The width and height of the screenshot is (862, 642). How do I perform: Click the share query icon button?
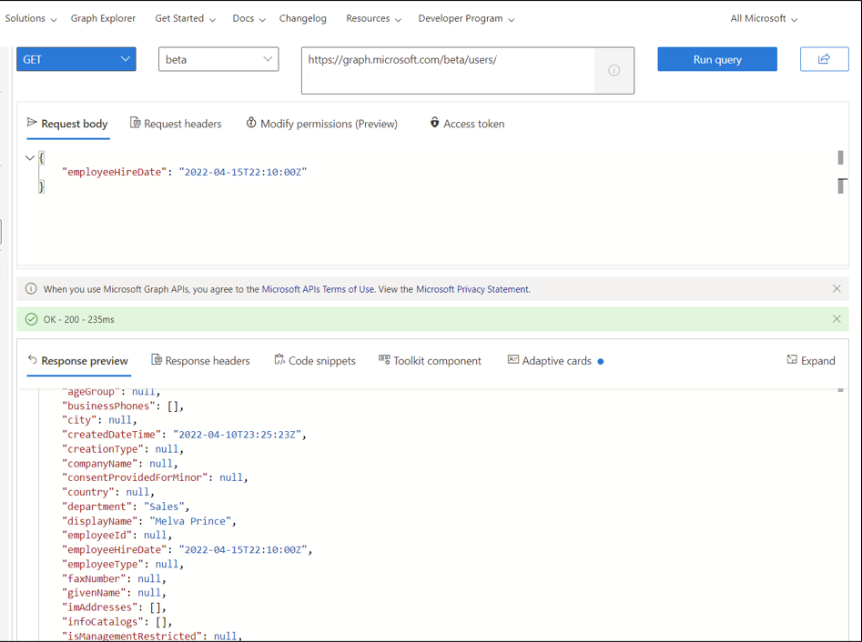point(824,59)
